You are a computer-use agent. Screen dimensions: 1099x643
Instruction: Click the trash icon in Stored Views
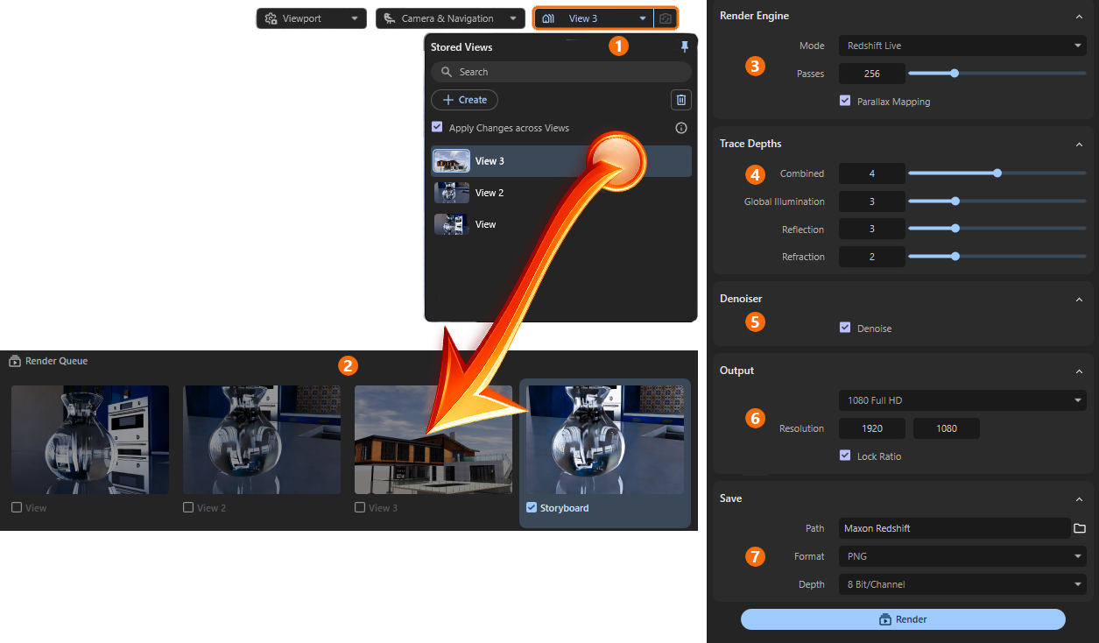[681, 100]
